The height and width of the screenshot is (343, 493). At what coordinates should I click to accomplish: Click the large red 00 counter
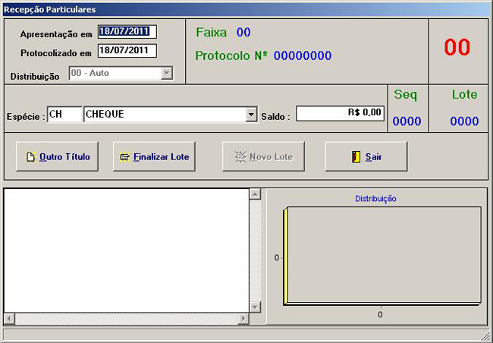pyautogui.click(x=457, y=47)
